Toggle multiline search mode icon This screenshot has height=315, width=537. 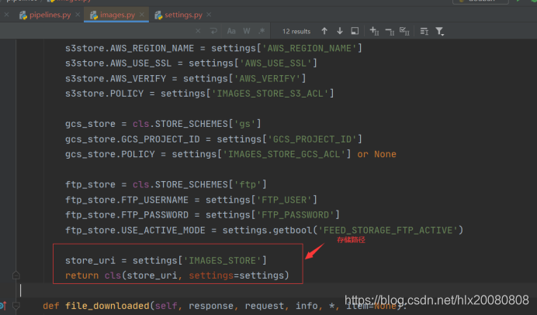(x=424, y=32)
